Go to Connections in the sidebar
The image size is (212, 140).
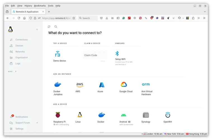[x=21, y=40]
